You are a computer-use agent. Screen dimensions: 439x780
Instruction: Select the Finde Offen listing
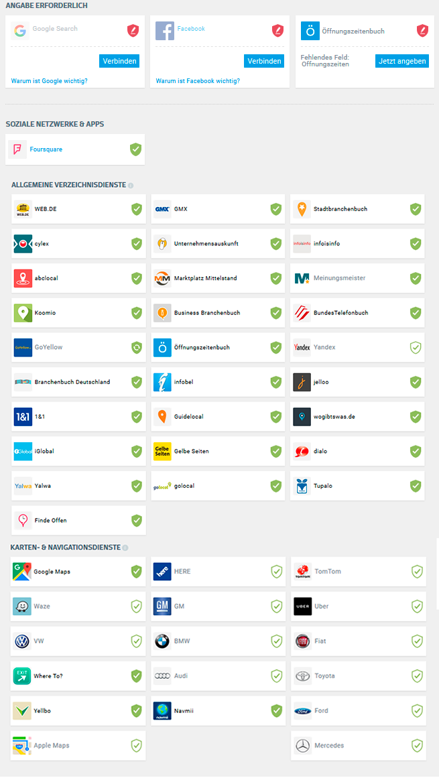pos(78,520)
